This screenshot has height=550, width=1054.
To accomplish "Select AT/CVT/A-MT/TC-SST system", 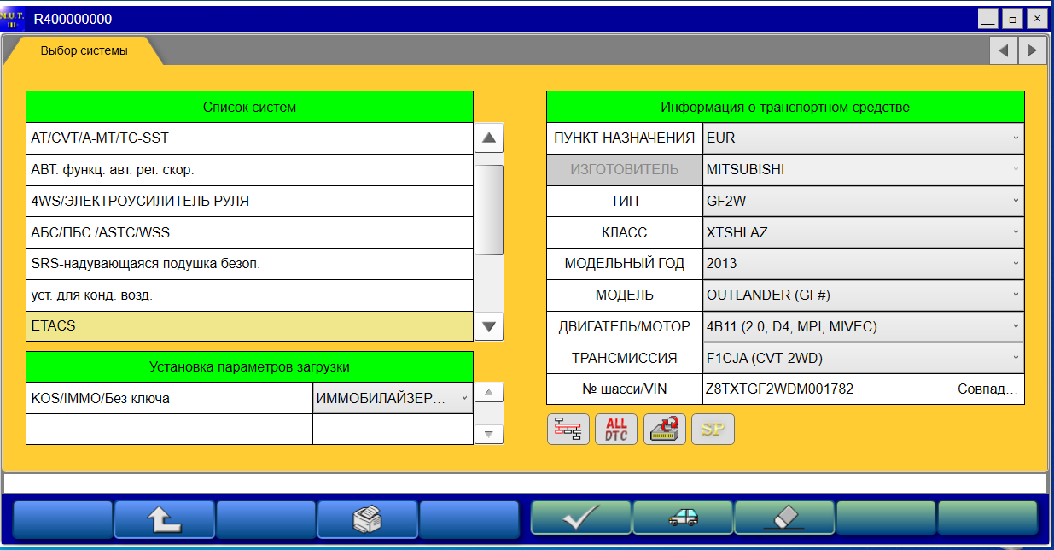I will click(249, 138).
